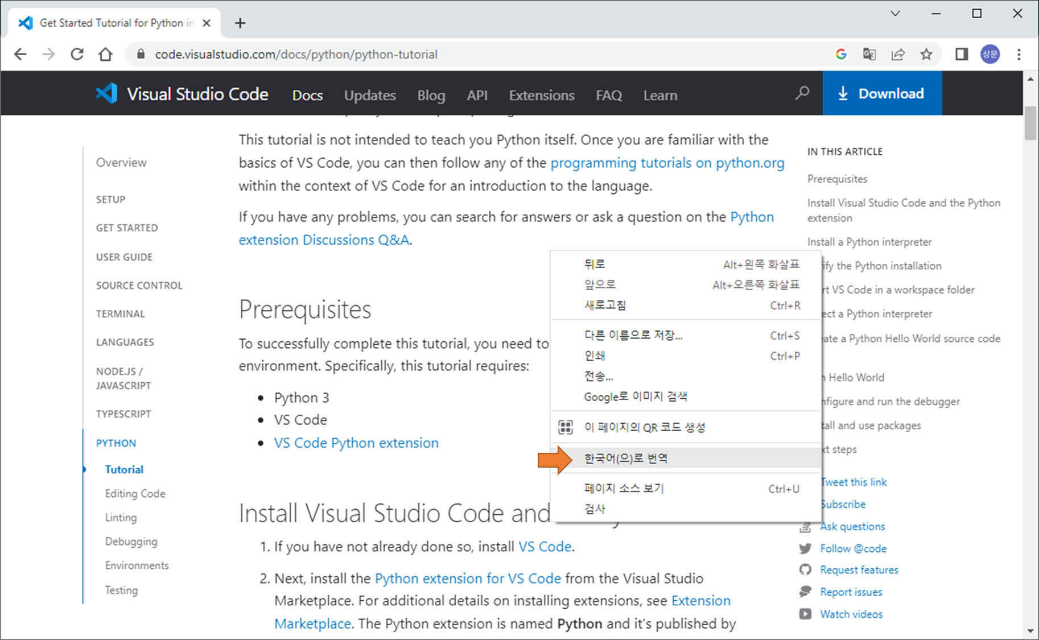Open the Overview sidebar link
The height and width of the screenshot is (640, 1039).
pos(121,162)
